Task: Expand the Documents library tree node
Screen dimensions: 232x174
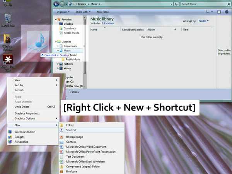Action: tap(57, 46)
